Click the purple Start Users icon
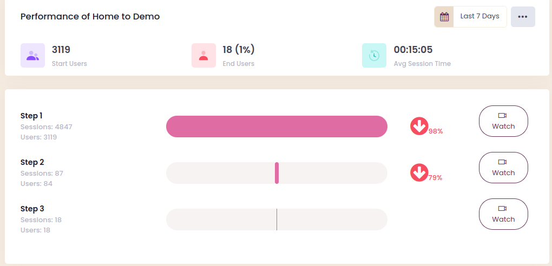The height and width of the screenshot is (266, 552). pos(32,55)
